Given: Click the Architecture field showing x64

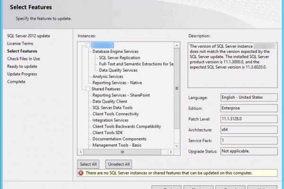Looking at the screenshot, I should tap(249, 129).
